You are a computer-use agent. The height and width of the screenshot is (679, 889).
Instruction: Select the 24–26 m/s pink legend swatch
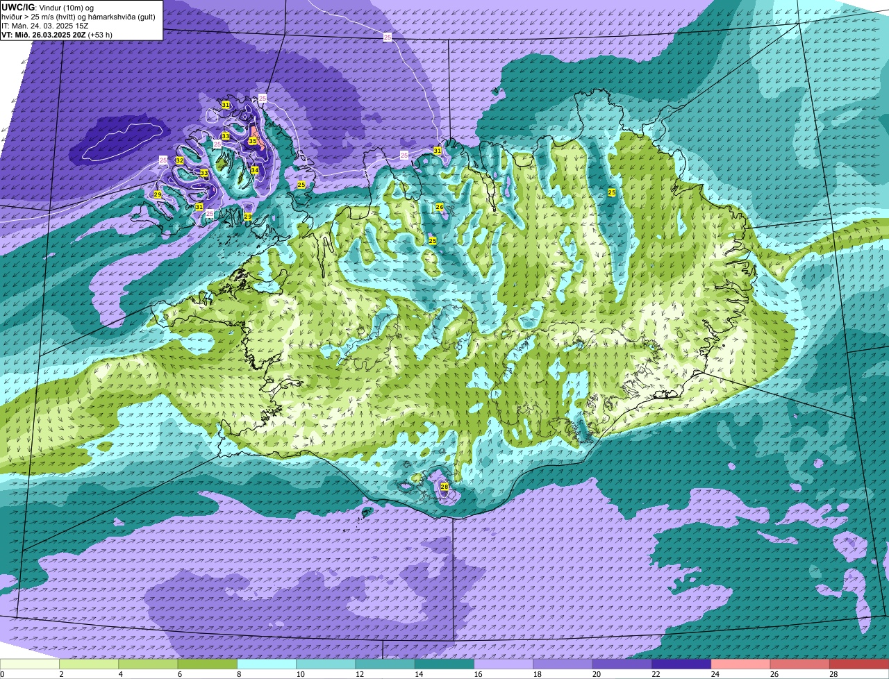click(x=741, y=664)
